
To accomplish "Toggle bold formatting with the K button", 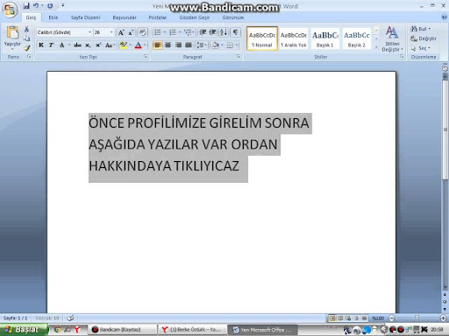I will click(41, 45).
